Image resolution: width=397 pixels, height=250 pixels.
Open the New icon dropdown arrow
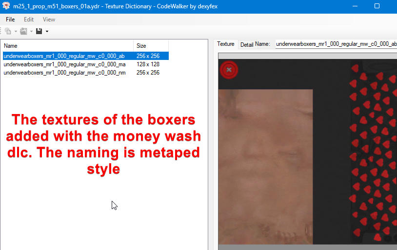click(x=16, y=32)
